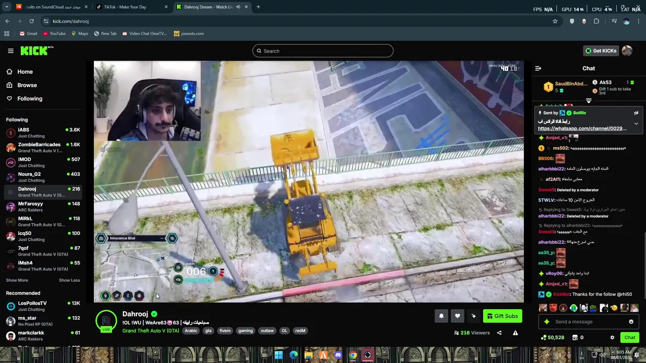Click the pepe frog emote

click(x=594, y=308)
